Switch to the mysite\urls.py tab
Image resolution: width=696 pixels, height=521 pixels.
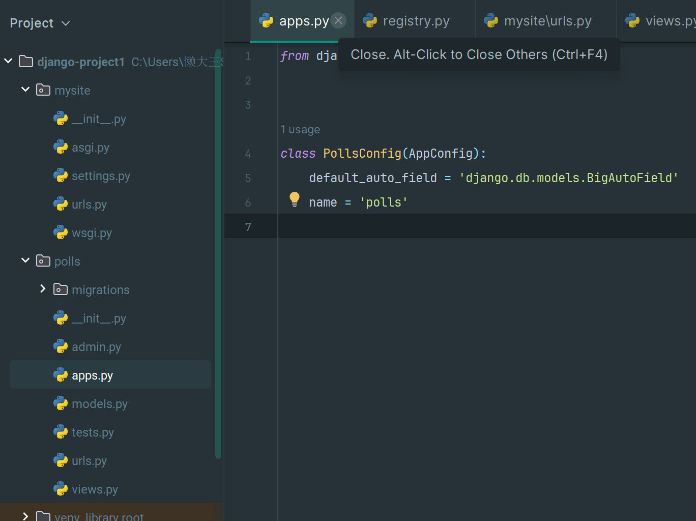pyautogui.click(x=547, y=21)
